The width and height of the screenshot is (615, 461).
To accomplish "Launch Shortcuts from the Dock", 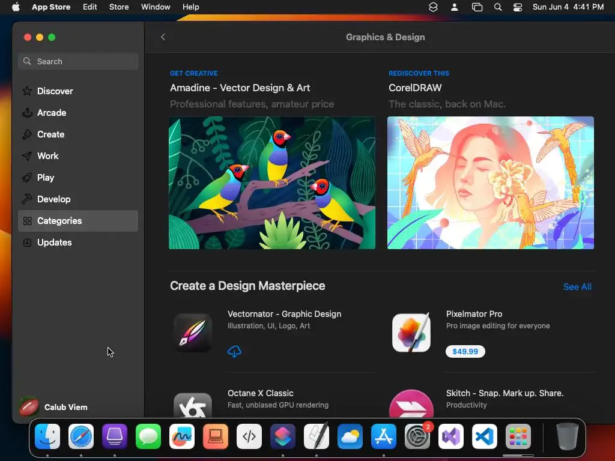I will tap(283, 436).
